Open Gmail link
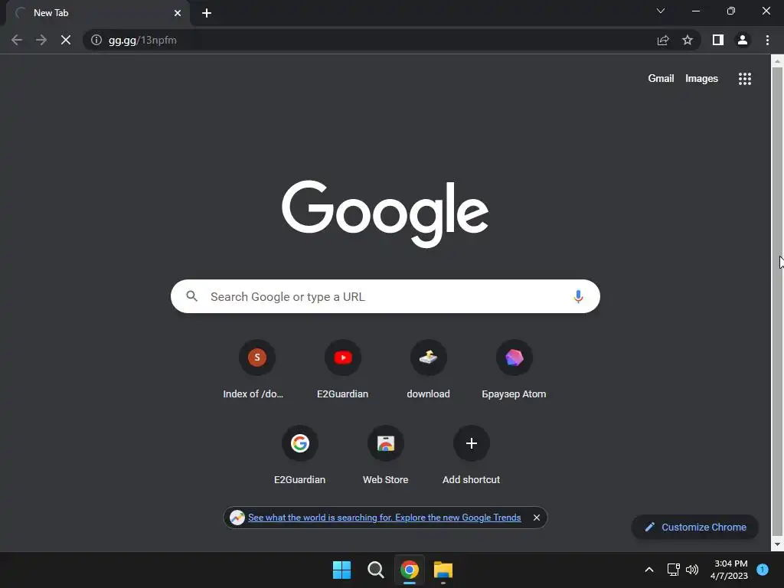784x588 pixels. pos(661,79)
